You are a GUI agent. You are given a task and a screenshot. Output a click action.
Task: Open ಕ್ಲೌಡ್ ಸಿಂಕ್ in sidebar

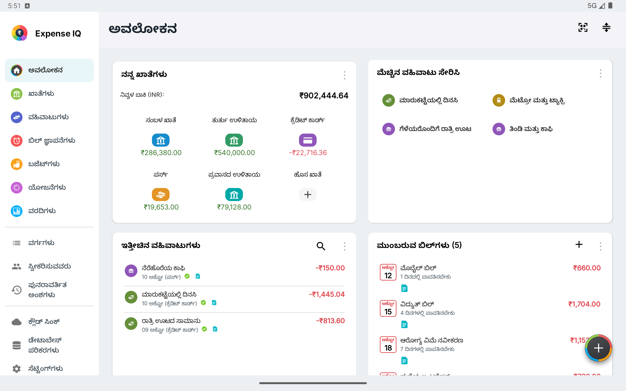coord(49,322)
